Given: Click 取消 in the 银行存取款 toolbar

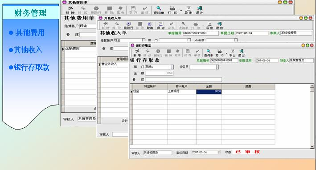Looking at the screenshot, I should (x=177, y=53).
